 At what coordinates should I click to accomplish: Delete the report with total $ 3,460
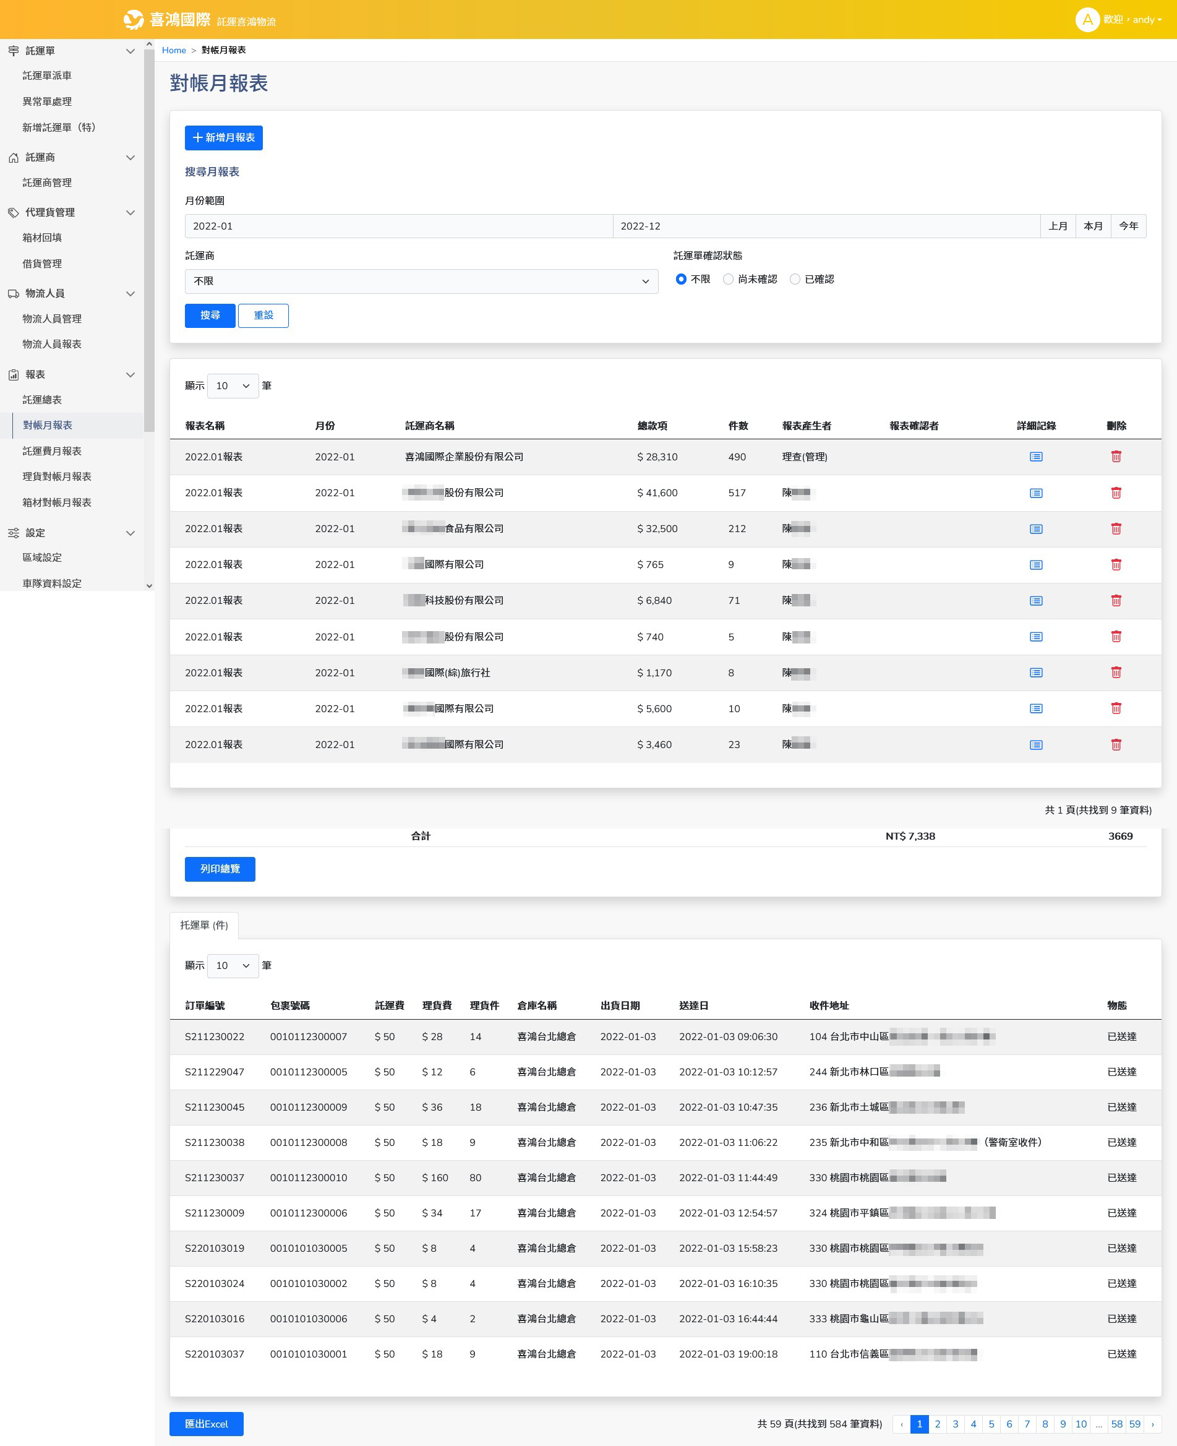[1115, 744]
